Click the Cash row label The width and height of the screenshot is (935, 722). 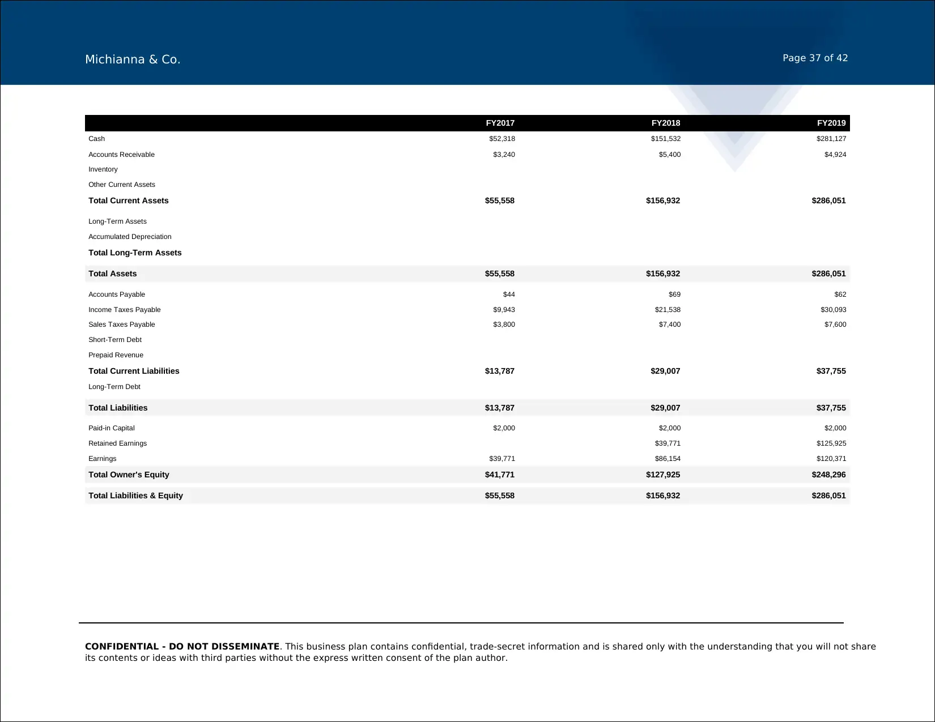[x=96, y=139]
